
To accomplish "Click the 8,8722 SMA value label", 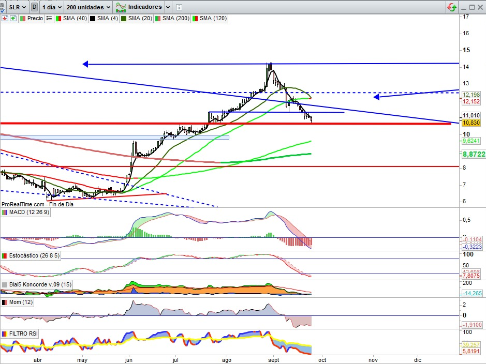I will click(474, 154).
